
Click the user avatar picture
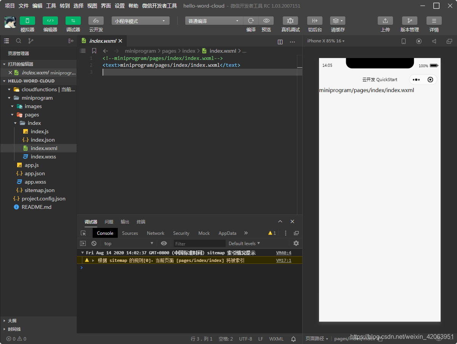click(x=10, y=22)
